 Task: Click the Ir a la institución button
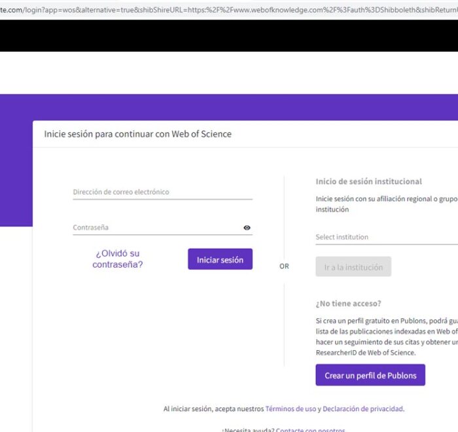point(353,266)
